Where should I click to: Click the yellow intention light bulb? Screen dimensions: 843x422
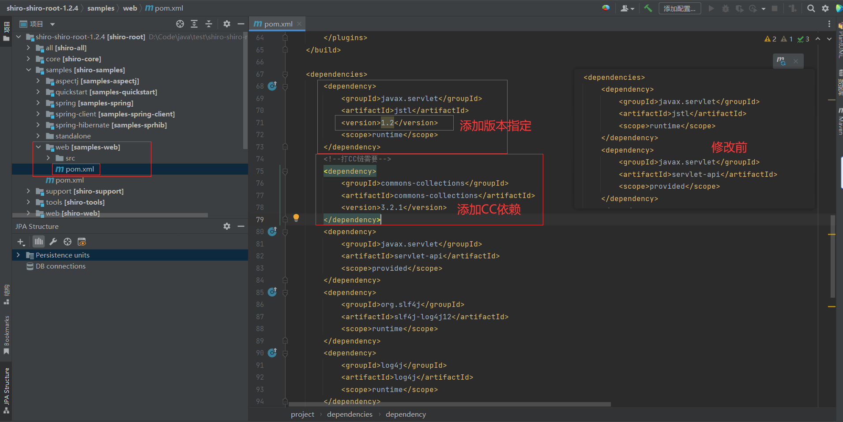tap(296, 218)
